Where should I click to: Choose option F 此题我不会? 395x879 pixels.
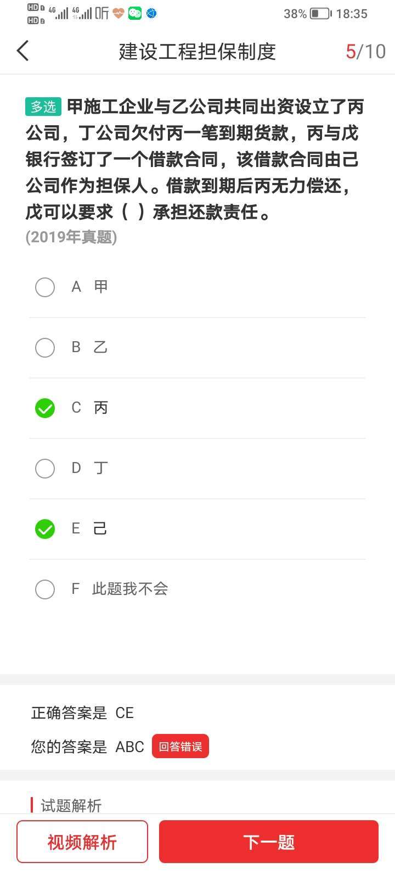point(45,589)
